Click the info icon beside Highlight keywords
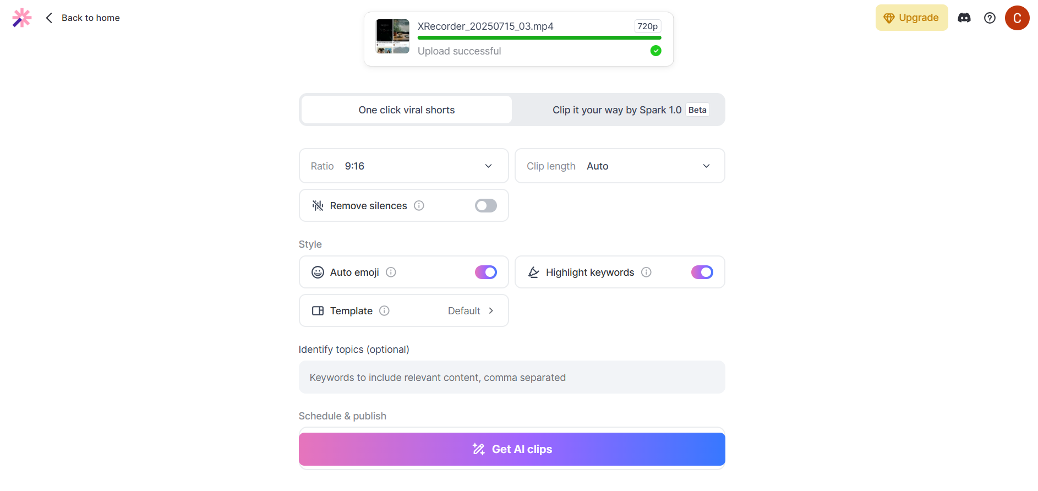 pyautogui.click(x=646, y=272)
